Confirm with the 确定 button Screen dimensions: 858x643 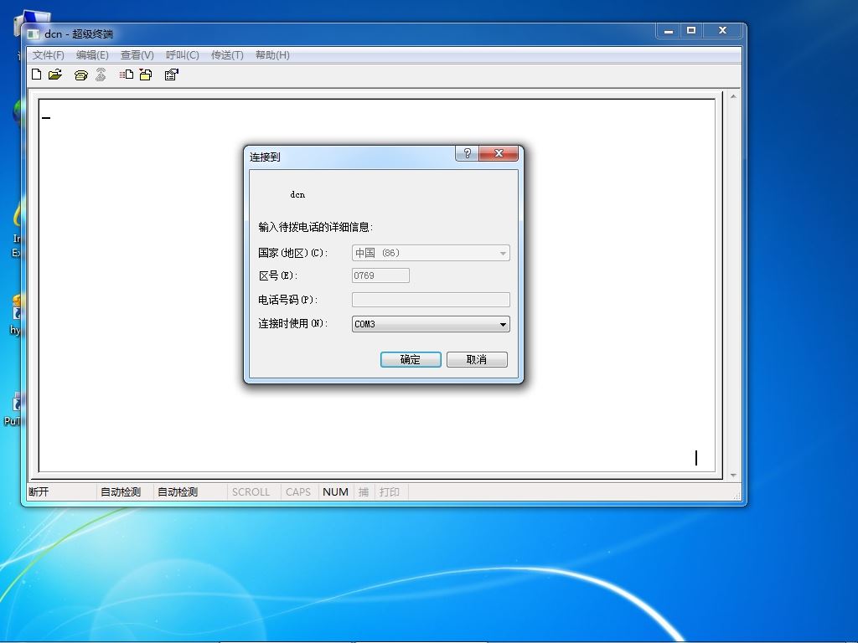411,359
